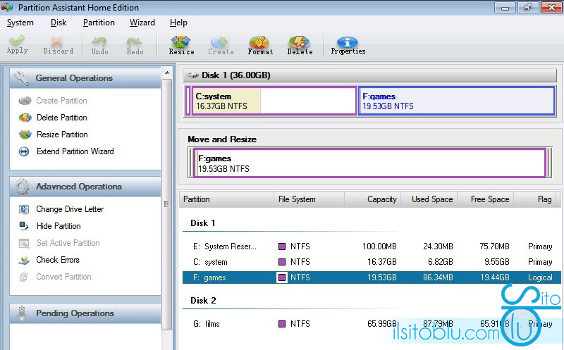564x350 pixels.
Task: Select C:system partition block in disk map
Action: coord(274,101)
